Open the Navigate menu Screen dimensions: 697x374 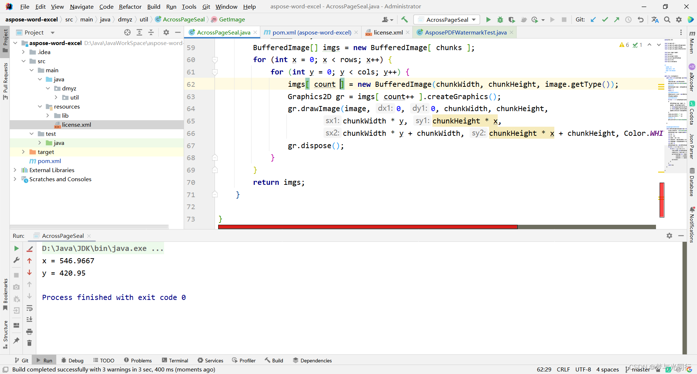82,7
